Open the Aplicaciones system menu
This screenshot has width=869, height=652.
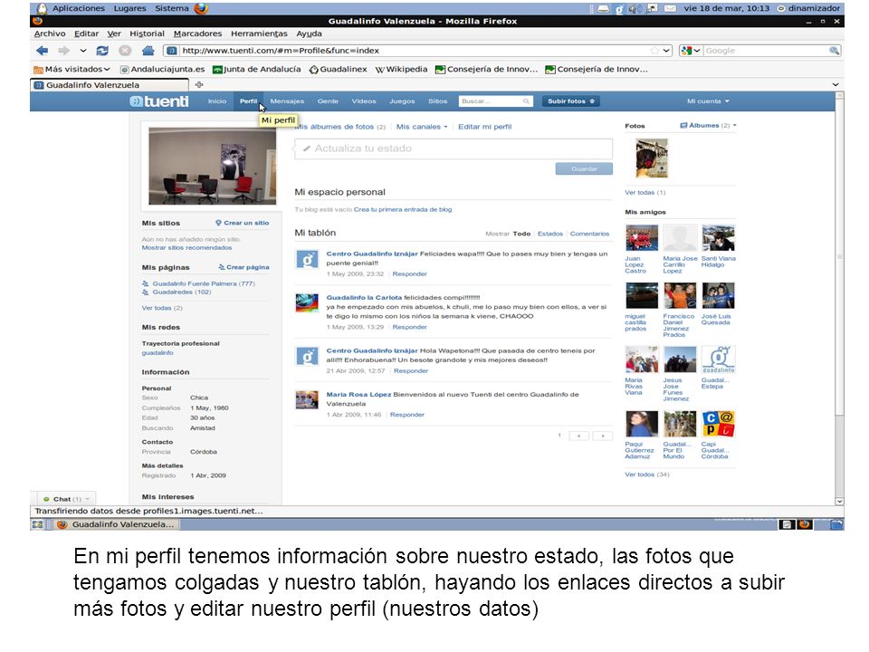click(x=78, y=8)
